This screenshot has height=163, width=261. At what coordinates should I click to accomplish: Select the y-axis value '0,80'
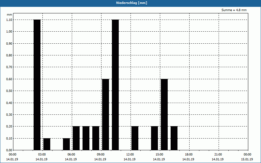(x=9, y=55)
